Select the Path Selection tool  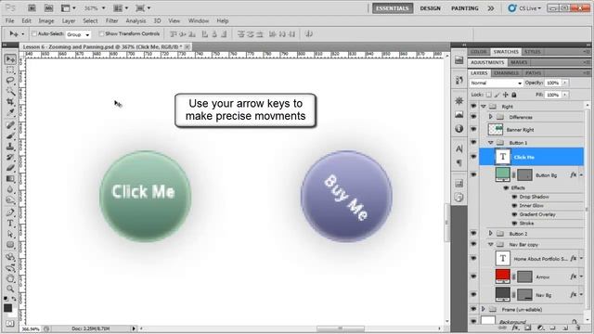(10, 234)
